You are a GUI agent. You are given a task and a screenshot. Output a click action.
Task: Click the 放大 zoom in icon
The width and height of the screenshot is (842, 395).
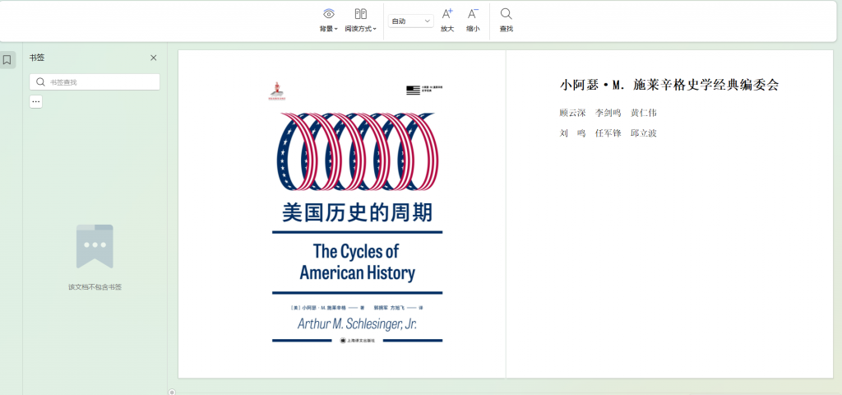pos(447,14)
